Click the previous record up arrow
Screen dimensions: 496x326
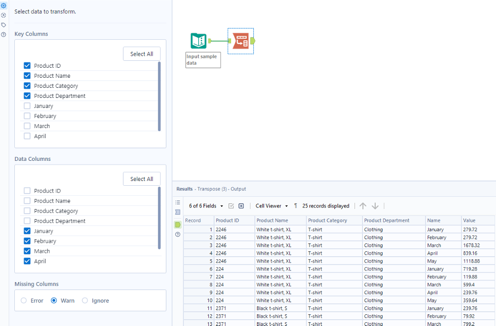363,206
